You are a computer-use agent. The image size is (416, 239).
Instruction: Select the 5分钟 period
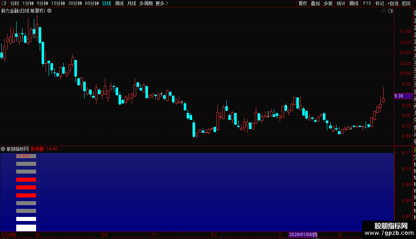pyautogui.click(x=42, y=3)
